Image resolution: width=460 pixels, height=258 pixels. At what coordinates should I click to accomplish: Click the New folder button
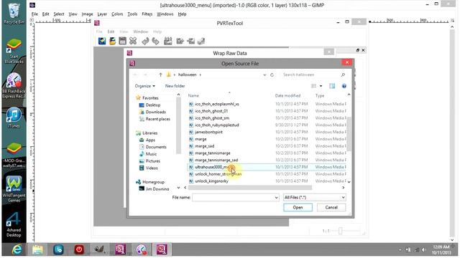point(175,86)
